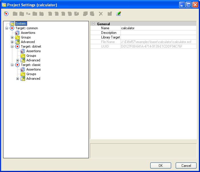Viewport: 200px width, 172px height.
Task: Click the Add Target toolbar icon
Action: [x=6, y=13]
